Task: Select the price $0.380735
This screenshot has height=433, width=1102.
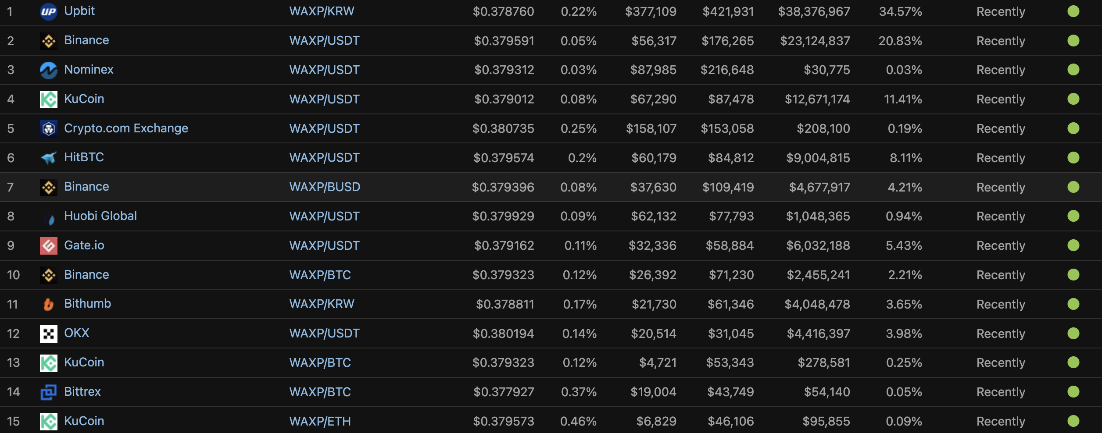Action: (503, 128)
